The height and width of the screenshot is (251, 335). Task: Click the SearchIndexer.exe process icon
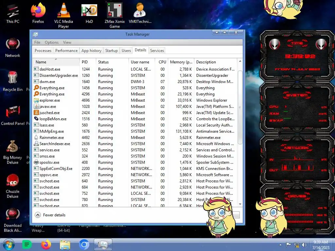[x=36, y=143]
